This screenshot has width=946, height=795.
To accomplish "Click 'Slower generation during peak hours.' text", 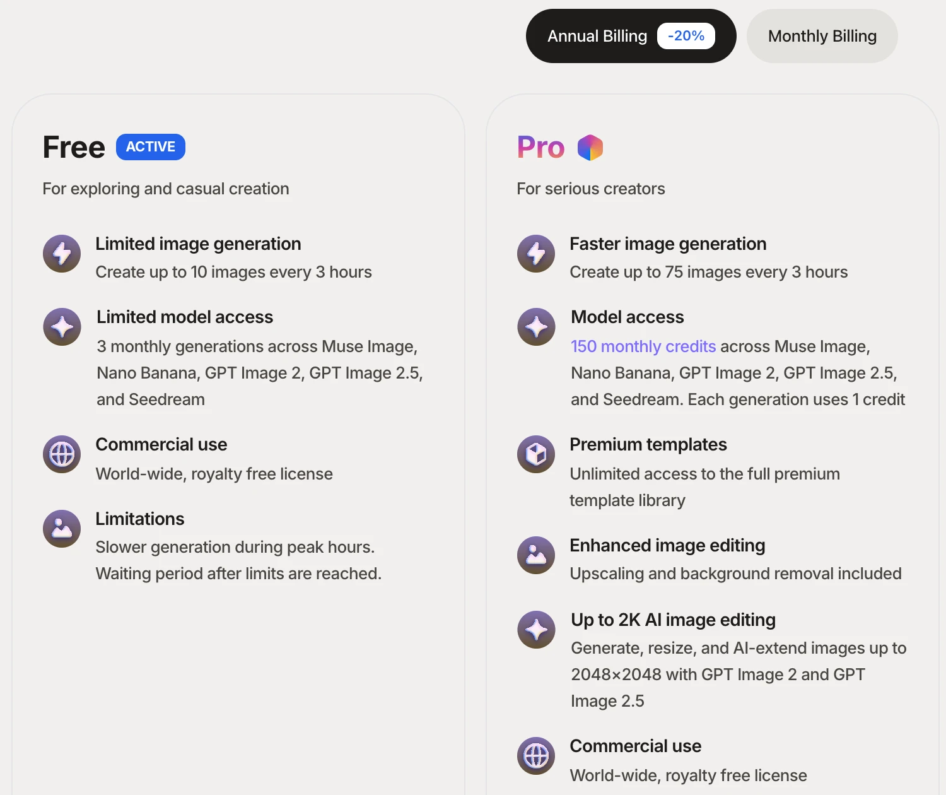I will point(235,547).
